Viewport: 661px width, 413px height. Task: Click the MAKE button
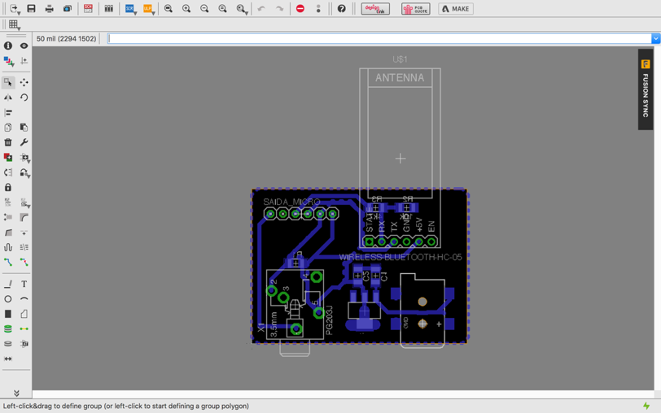456,8
